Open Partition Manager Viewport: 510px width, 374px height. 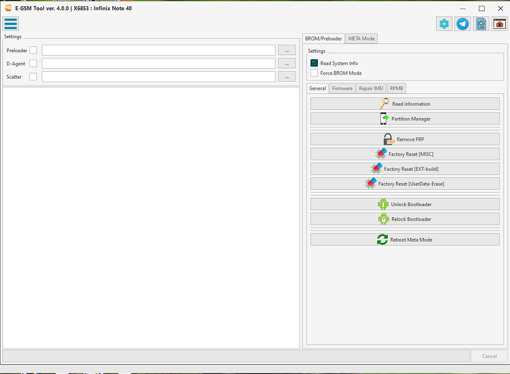click(x=405, y=119)
